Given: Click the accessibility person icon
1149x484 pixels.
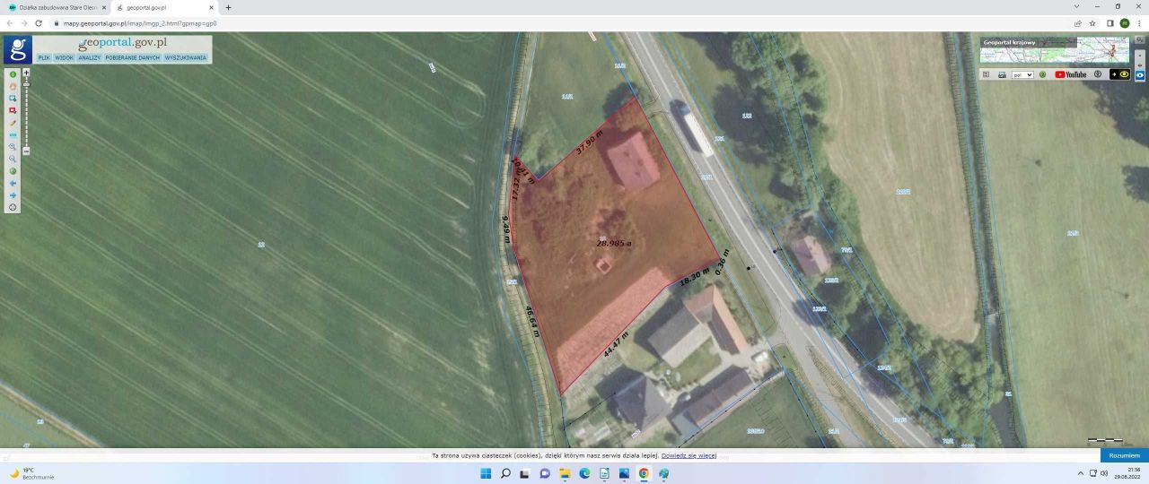Looking at the screenshot, I should (1098, 74).
